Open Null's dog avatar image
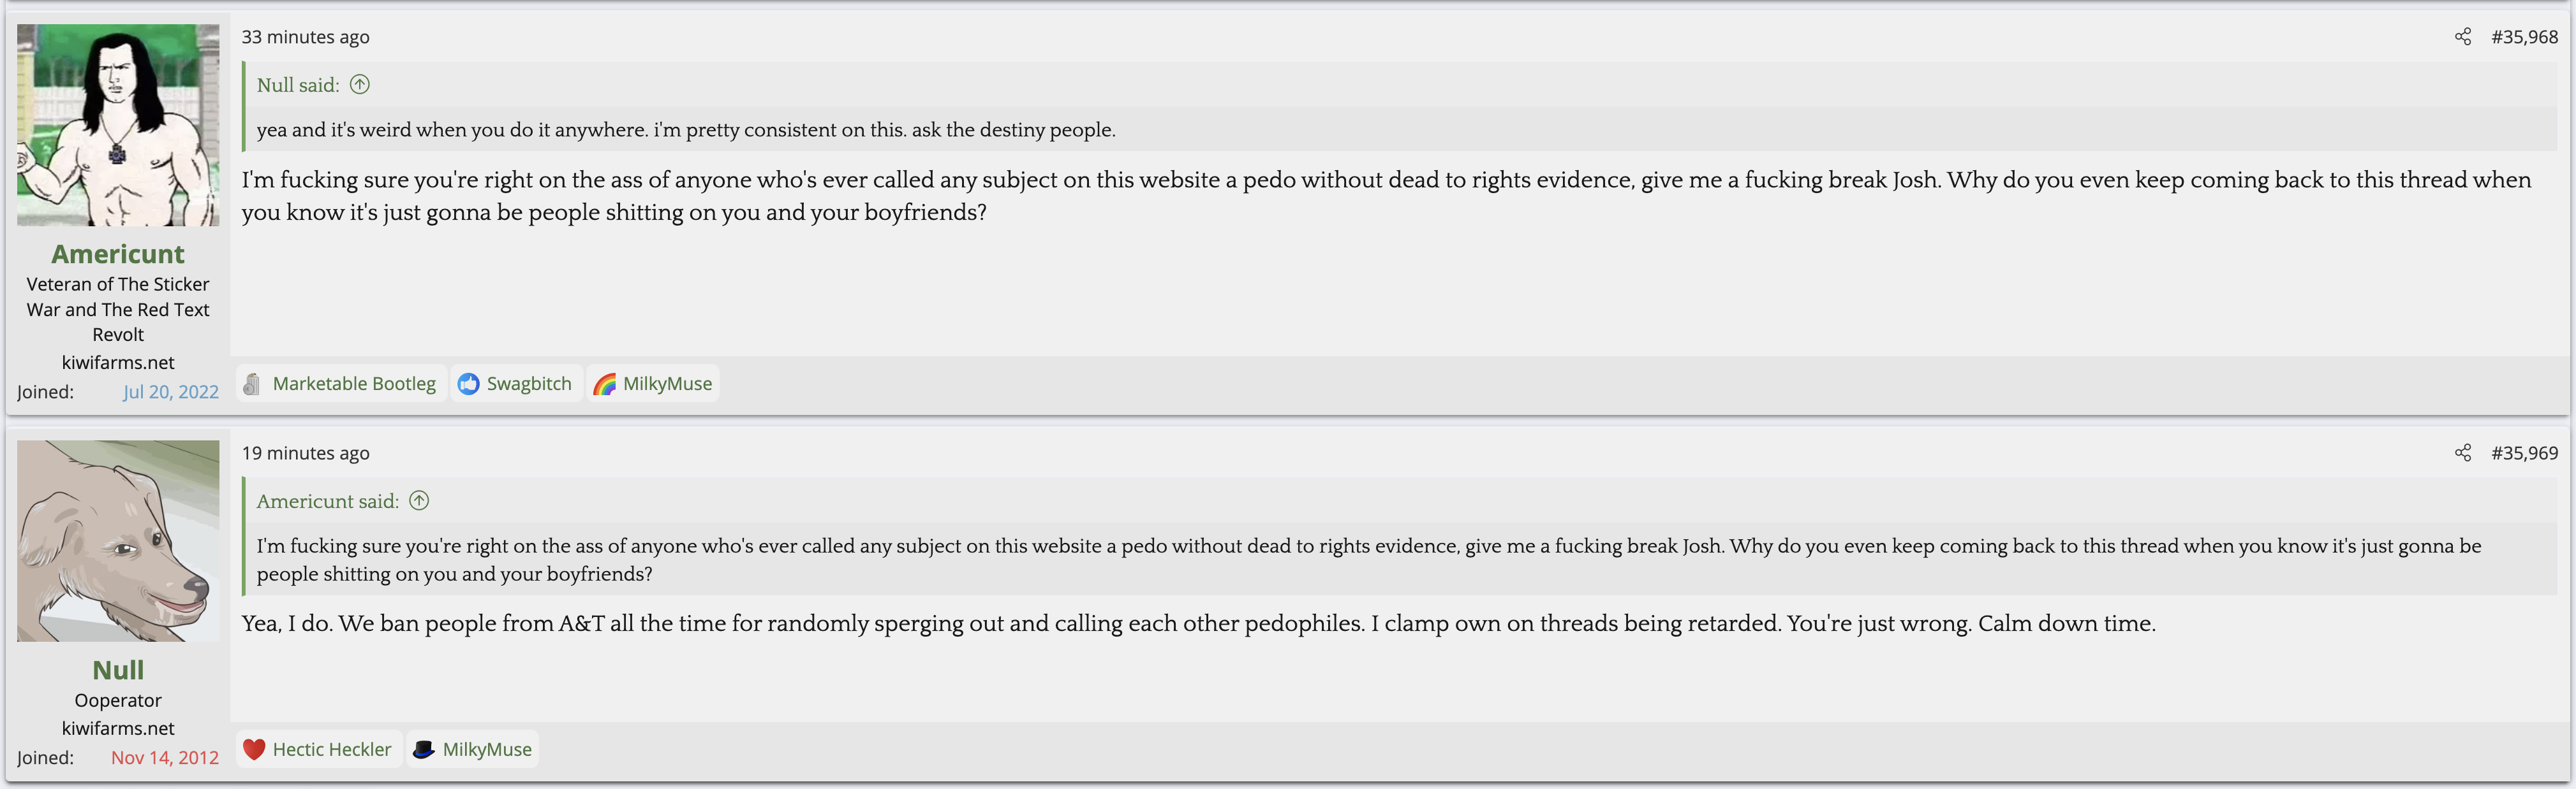This screenshot has width=2576, height=789. click(118, 540)
